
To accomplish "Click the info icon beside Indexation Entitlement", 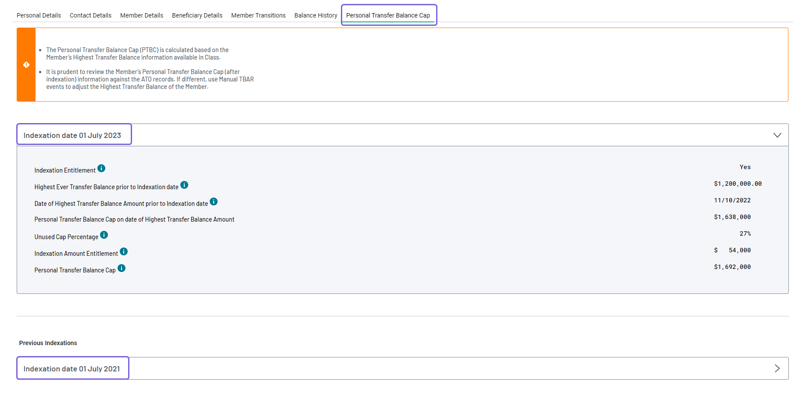I will point(101,167).
